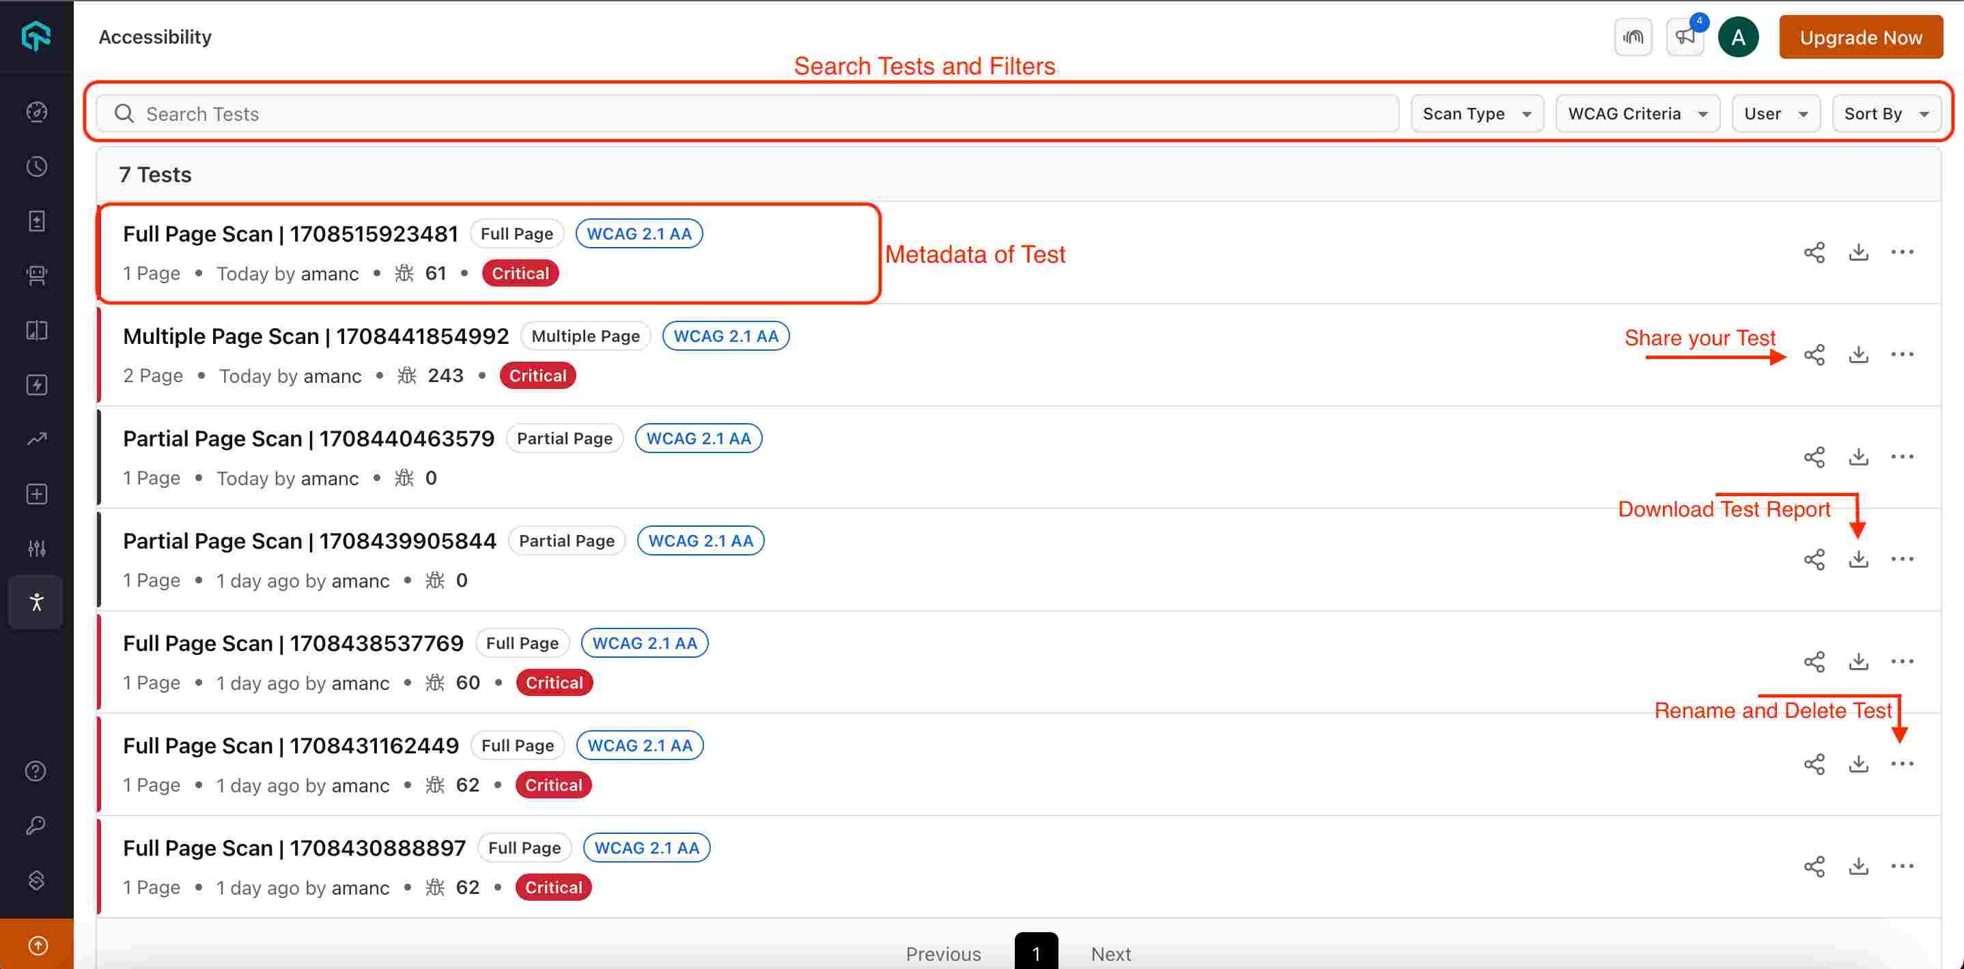This screenshot has width=1964, height=969.
Task: Click the Search Tests input field
Action: 747,113
